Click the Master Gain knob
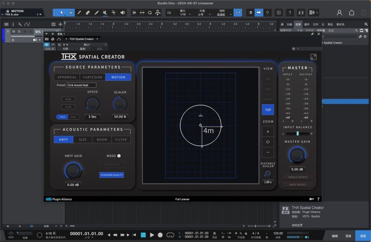 297,155
